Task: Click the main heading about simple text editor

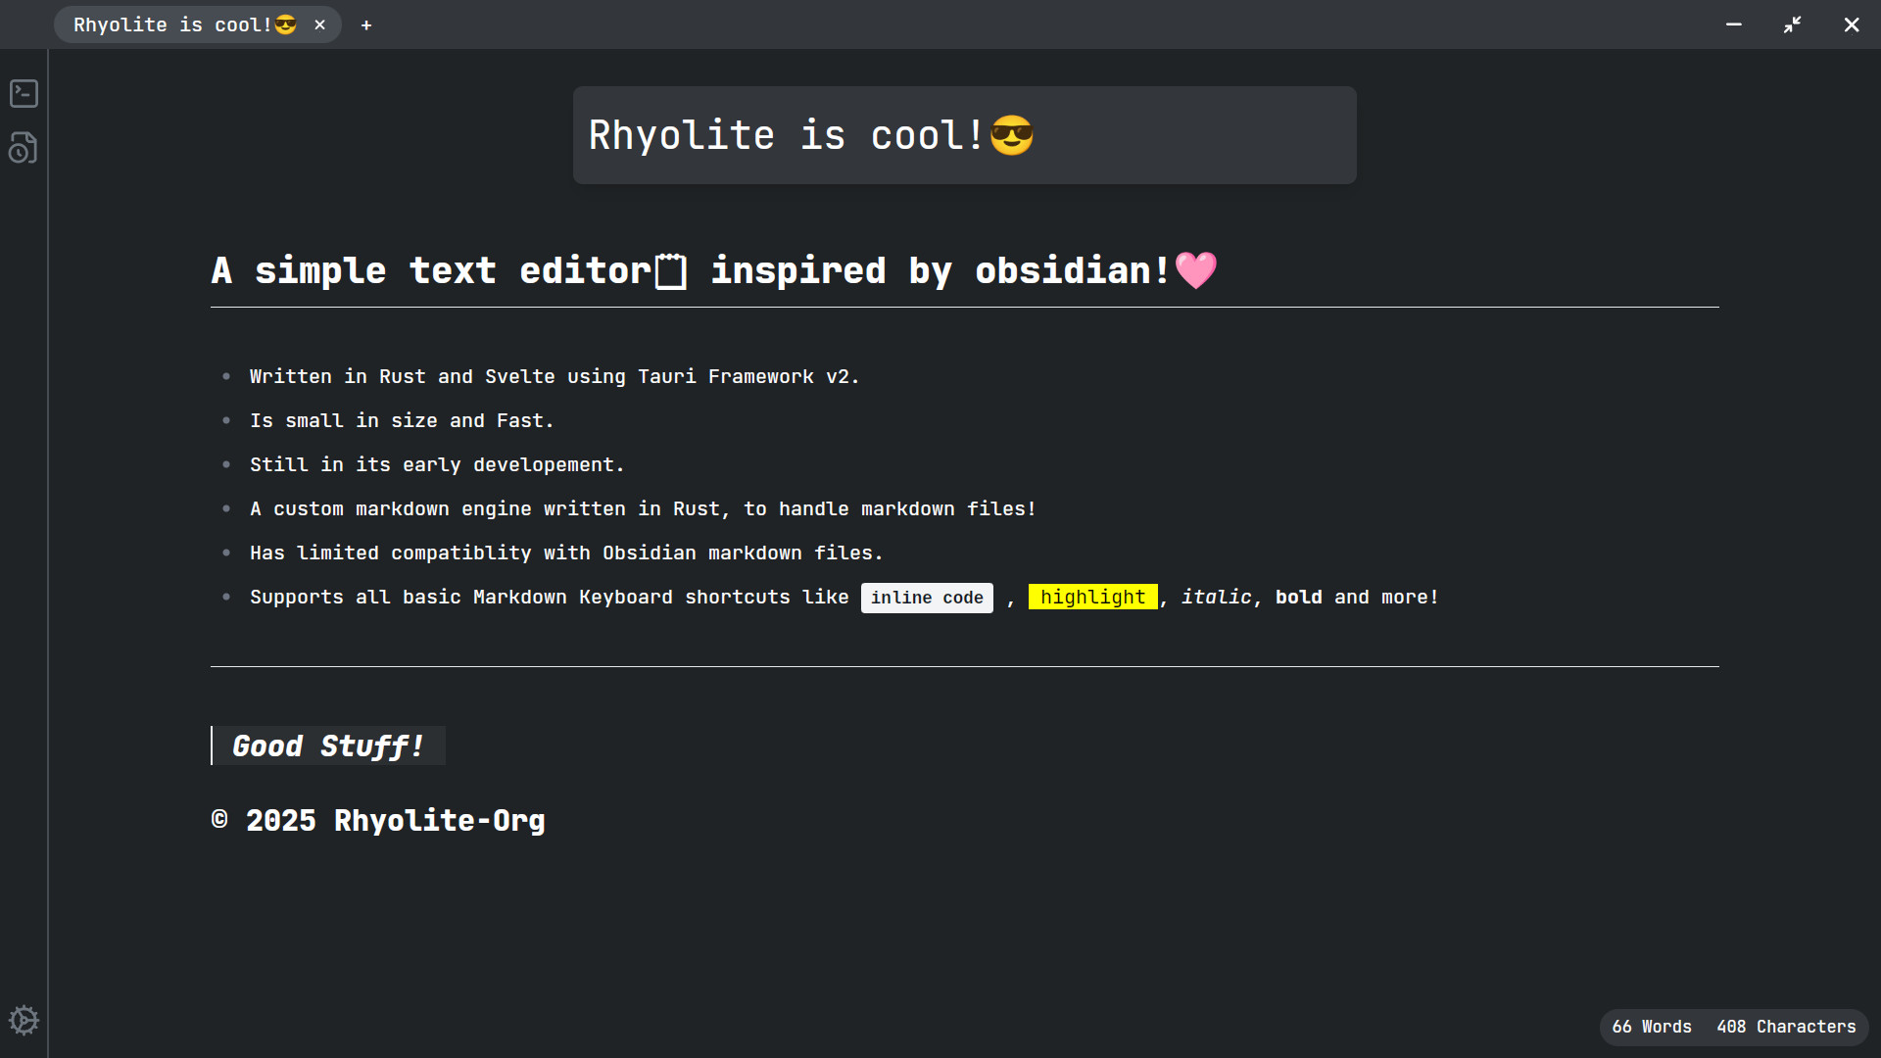Action: coord(714,270)
